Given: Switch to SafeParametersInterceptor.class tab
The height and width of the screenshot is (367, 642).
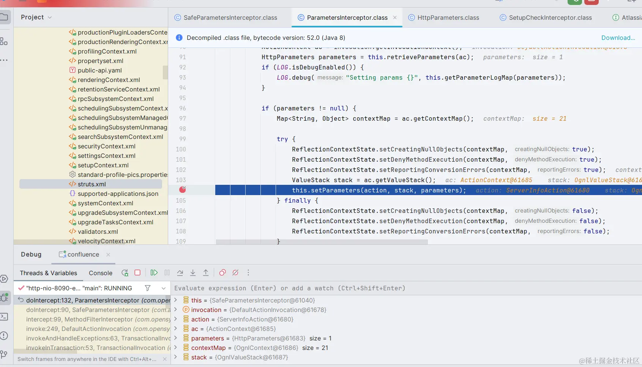Looking at the screenshot, I should click(x=226, y=17).
